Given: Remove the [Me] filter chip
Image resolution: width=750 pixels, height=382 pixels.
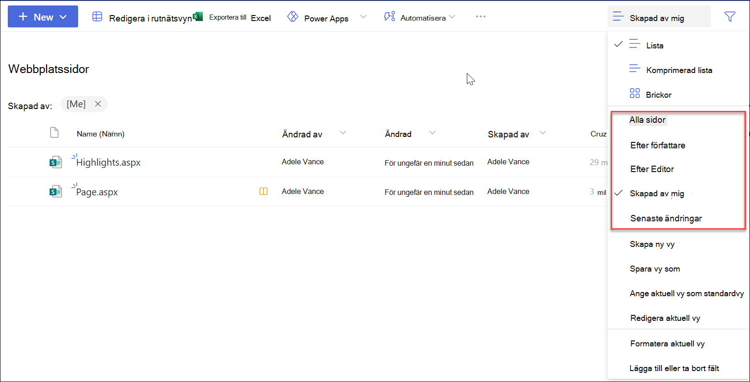Looking at the screenshot, I should pos(98,104).
